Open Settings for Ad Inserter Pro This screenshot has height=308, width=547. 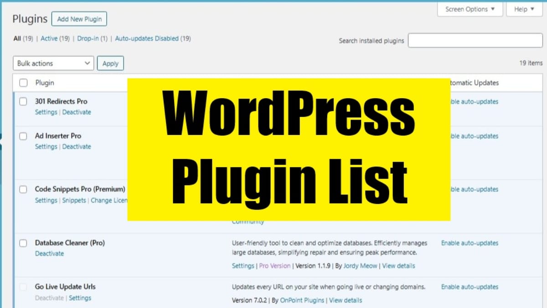point(46,146)
